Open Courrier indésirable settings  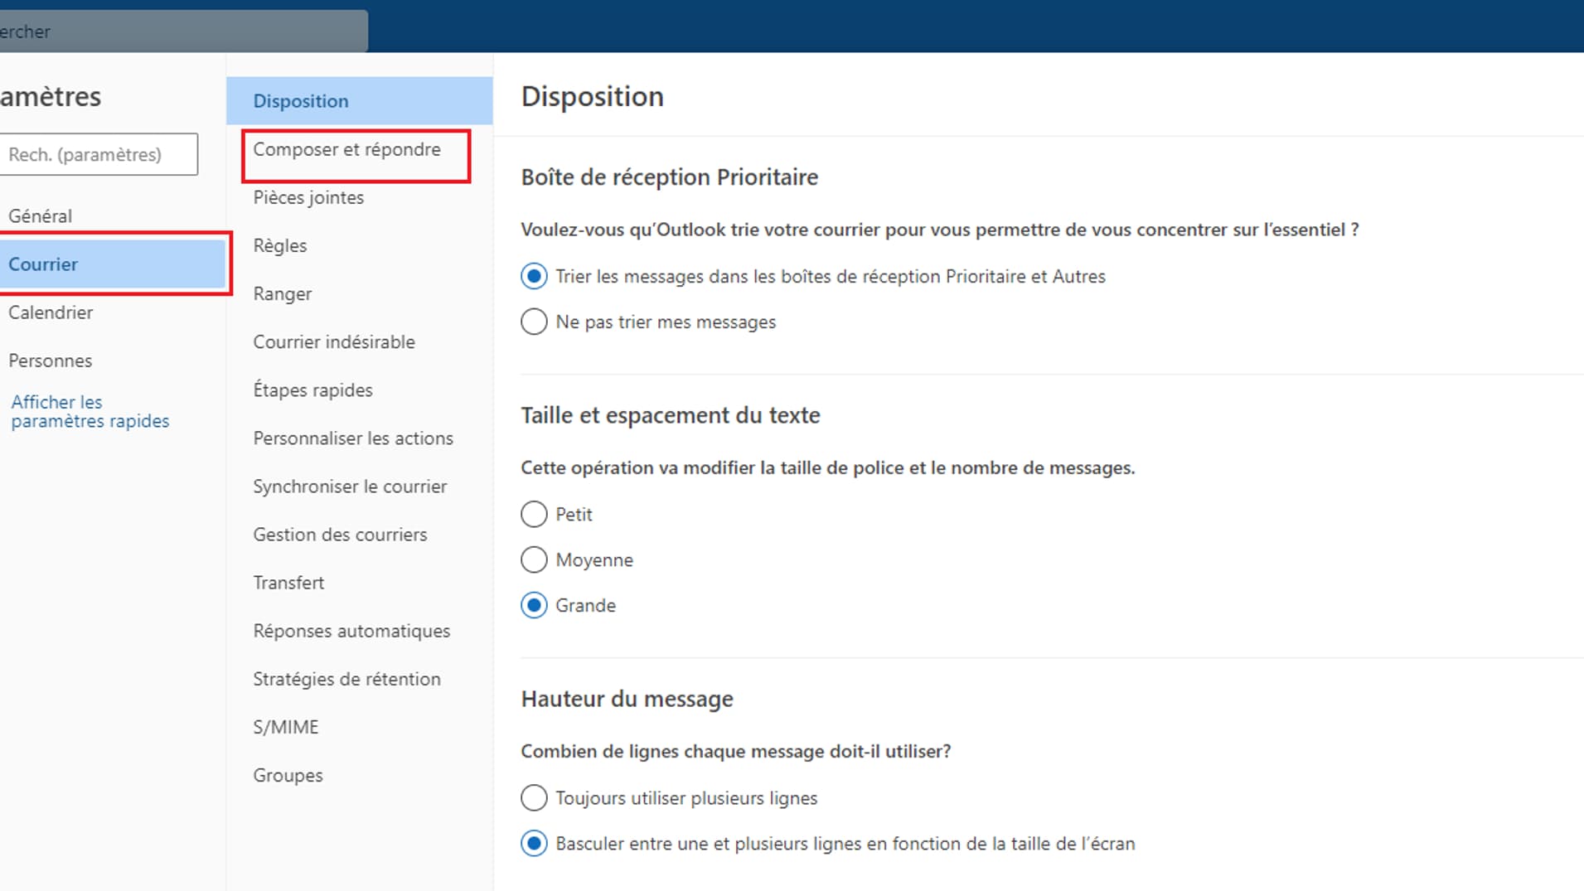click(x=334, y=342)
